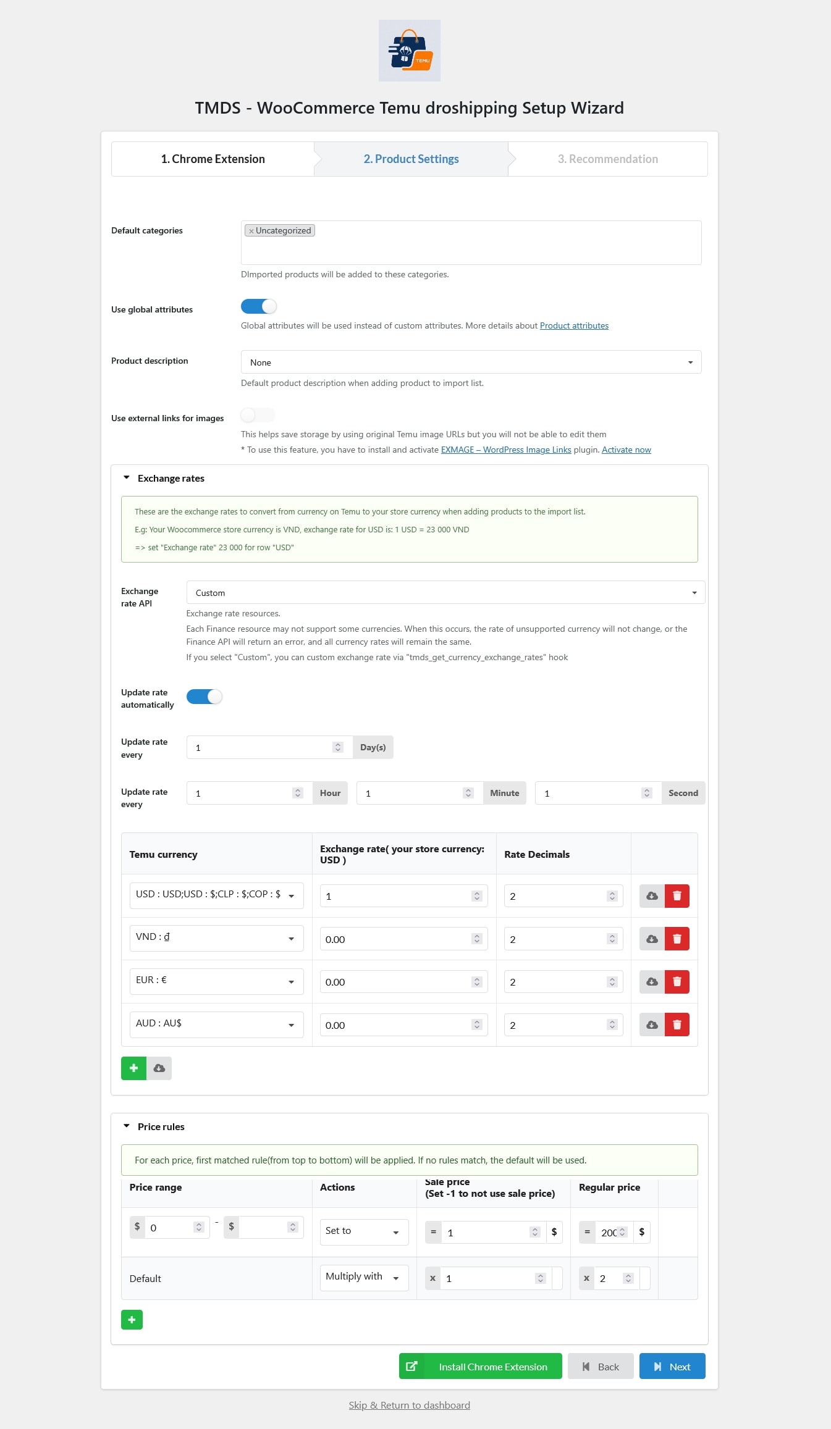
Task: Click the Minute interval field
Action: [420, 793]
